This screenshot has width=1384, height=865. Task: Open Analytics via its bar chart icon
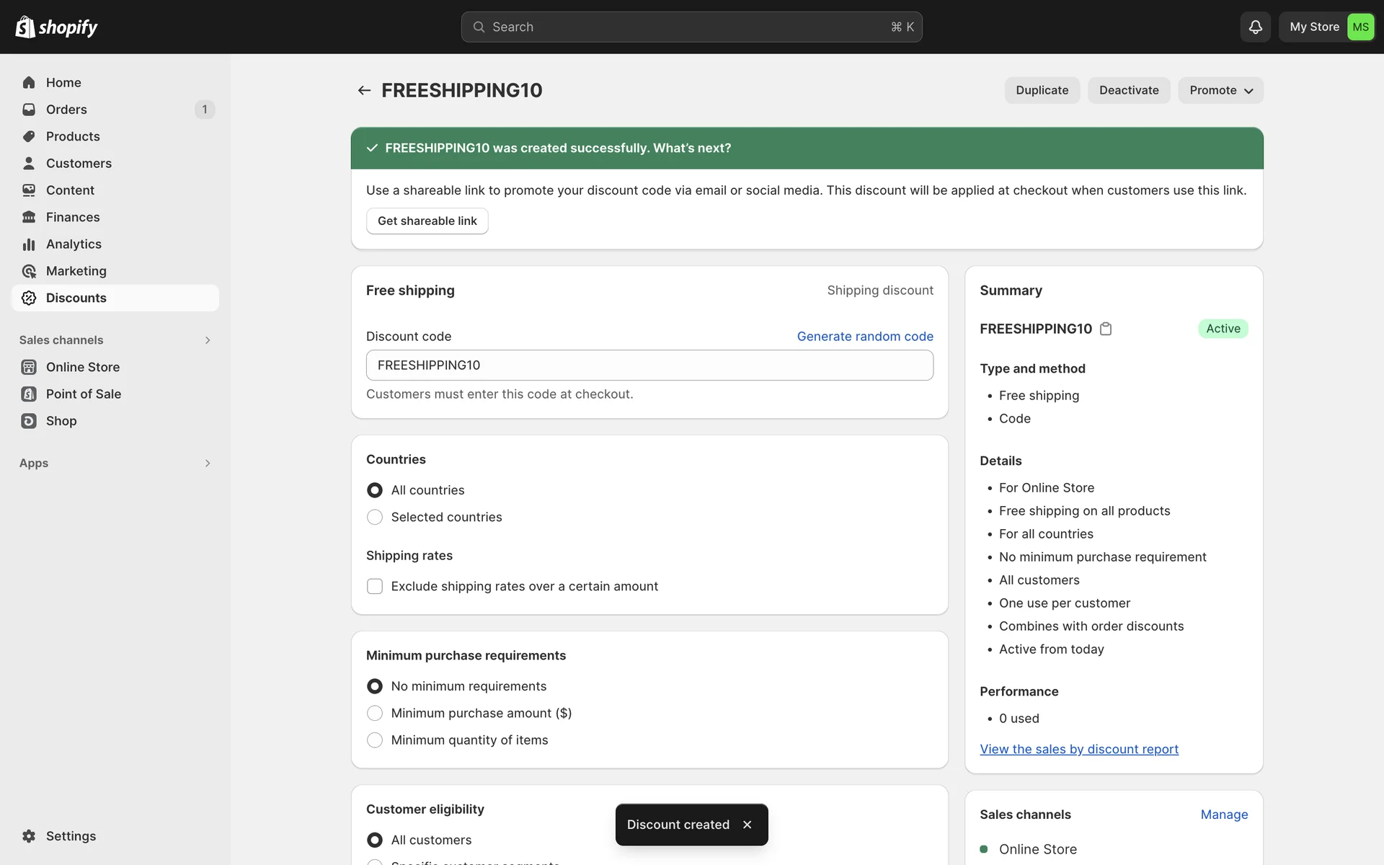tap(29, 244)
